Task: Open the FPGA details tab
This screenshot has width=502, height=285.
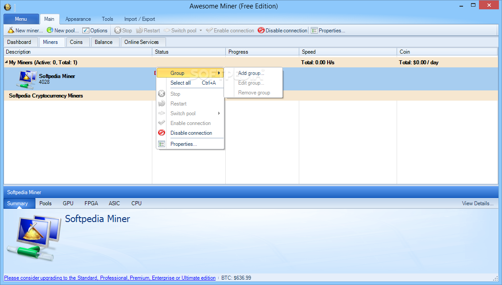Action: [91, 203]
